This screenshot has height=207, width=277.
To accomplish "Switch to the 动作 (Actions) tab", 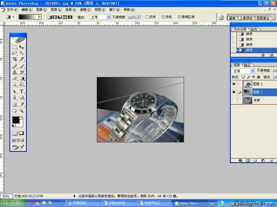I will [x=254, y=29].
